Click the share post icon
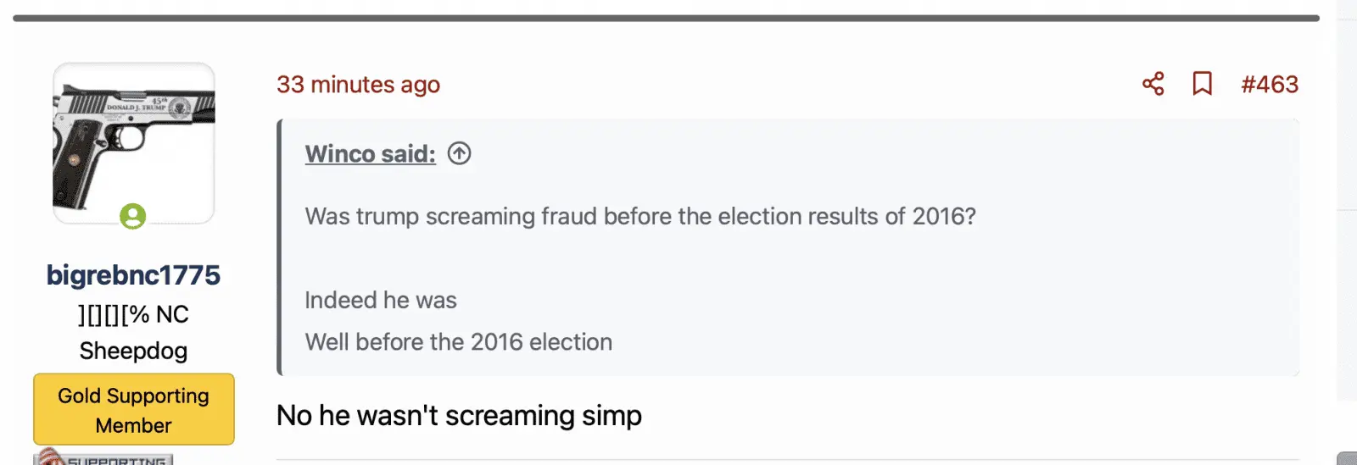Viewport: 1357px width, 465px height. point(1153,84)
